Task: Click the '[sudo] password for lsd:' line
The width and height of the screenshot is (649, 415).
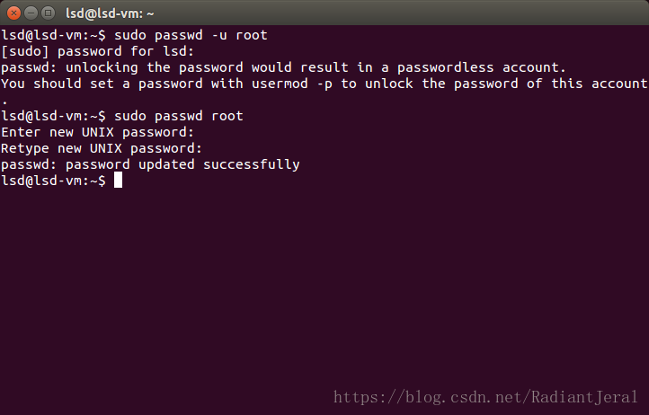Action: 98,51
